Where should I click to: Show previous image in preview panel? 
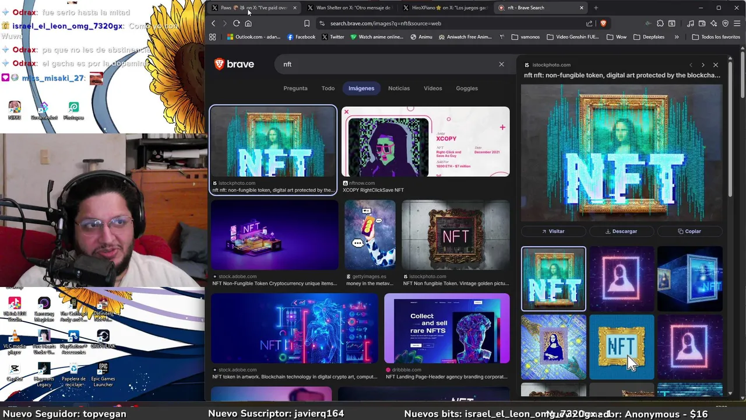[x=691, y=65]
